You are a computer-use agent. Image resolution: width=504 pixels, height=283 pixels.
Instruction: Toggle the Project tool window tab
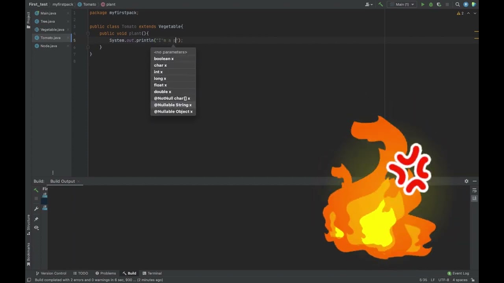coord(28,20)
